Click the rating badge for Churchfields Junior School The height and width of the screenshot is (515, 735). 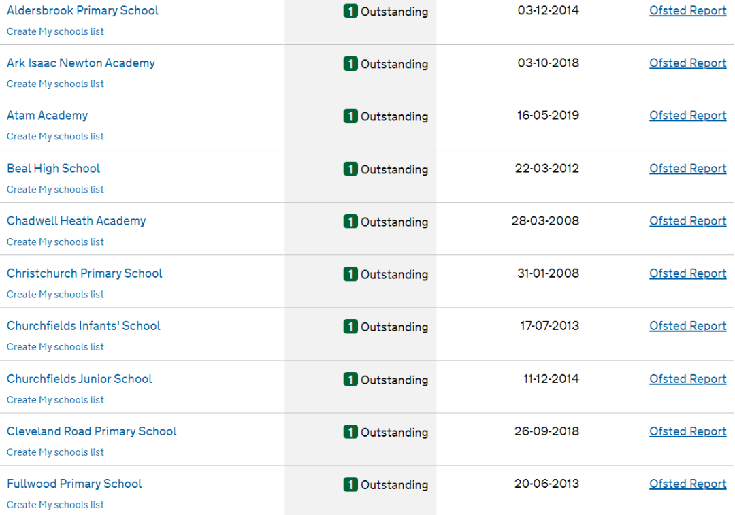point(350,380)
